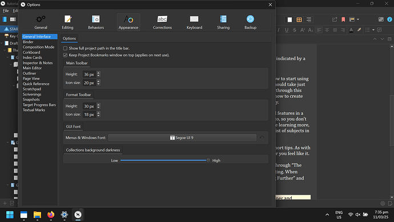Screen dimensions: 394x222
Task: Open the quick reference dropdown arrow
Action: 358,19
